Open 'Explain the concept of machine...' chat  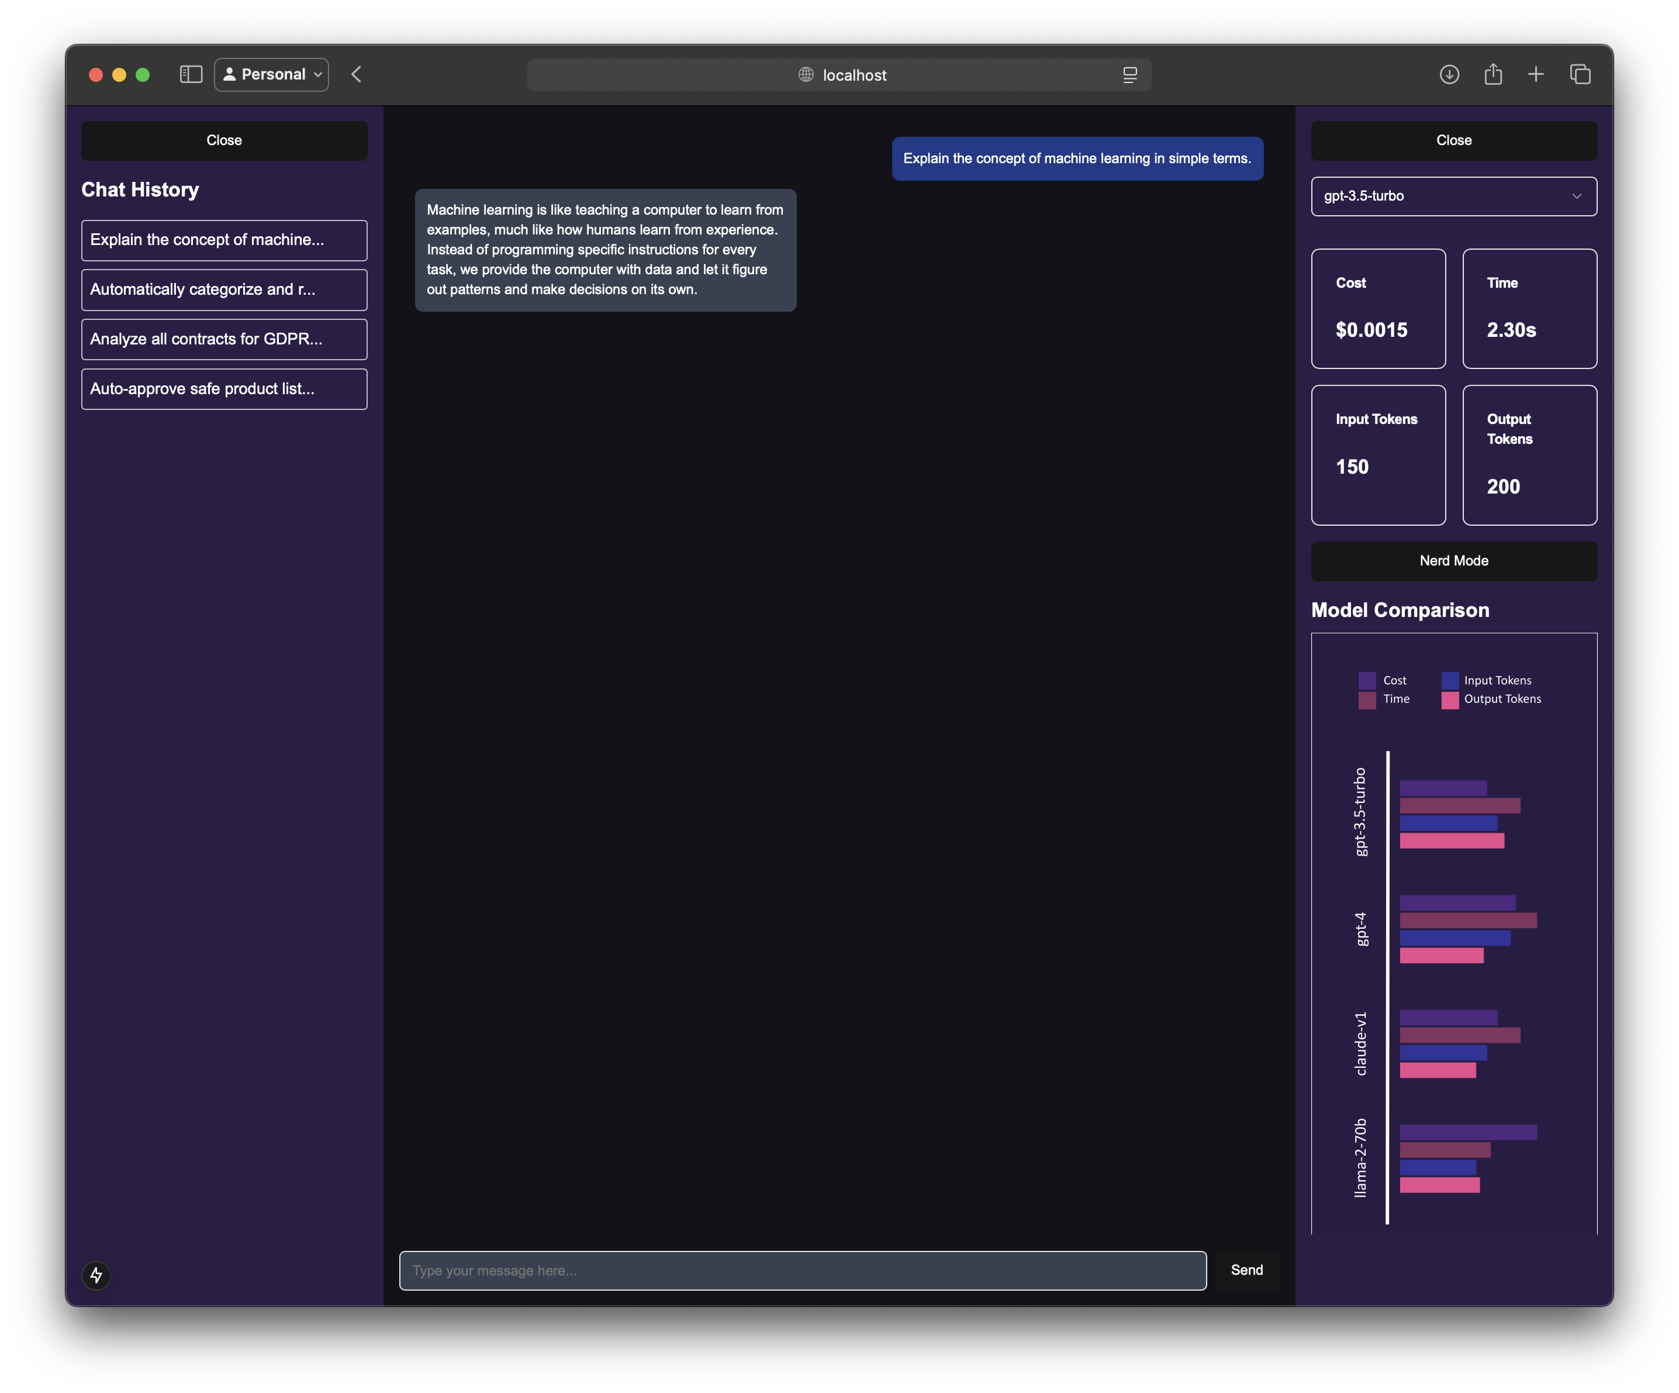(x=224, y=240)
